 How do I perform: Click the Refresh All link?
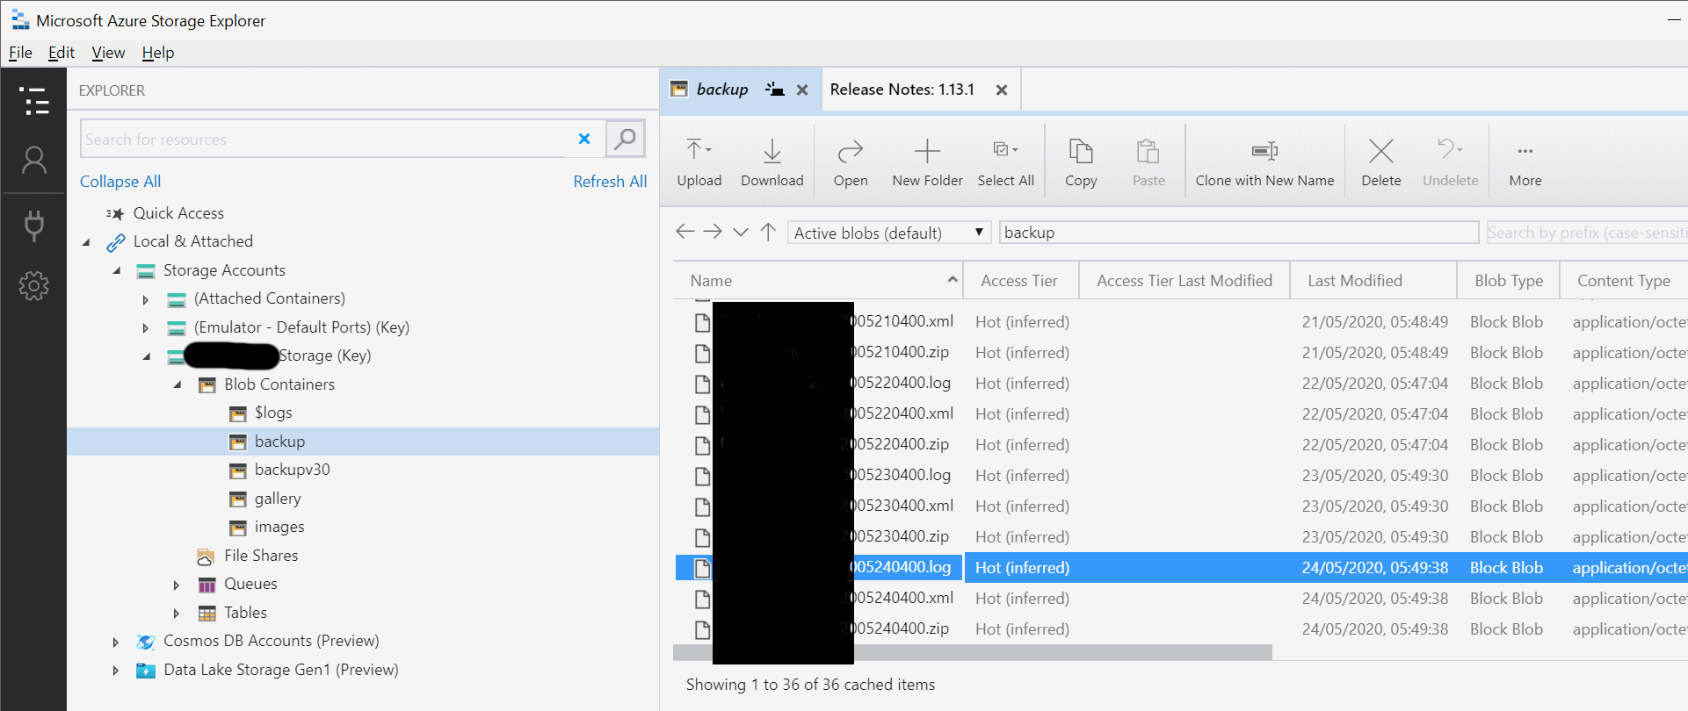[610, 182]
